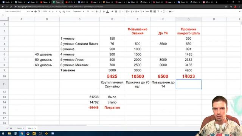Image resolution: width=242 pixels, height=136 pixels.
Task: Open the Лист2 tab dropdown arrow
Action: click(x=35, y=128)
